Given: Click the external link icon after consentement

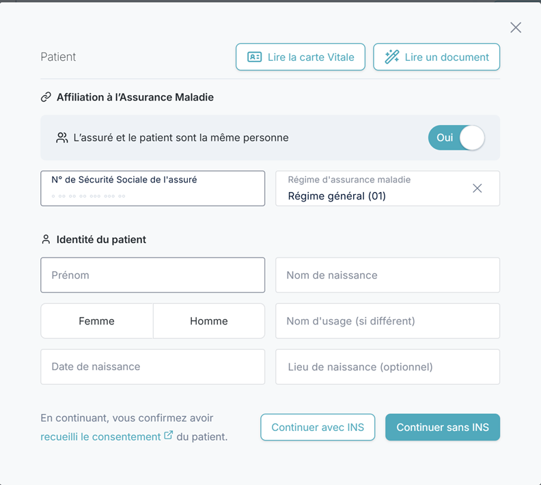Looking at the screenshot, I should (x=169, y=435).
